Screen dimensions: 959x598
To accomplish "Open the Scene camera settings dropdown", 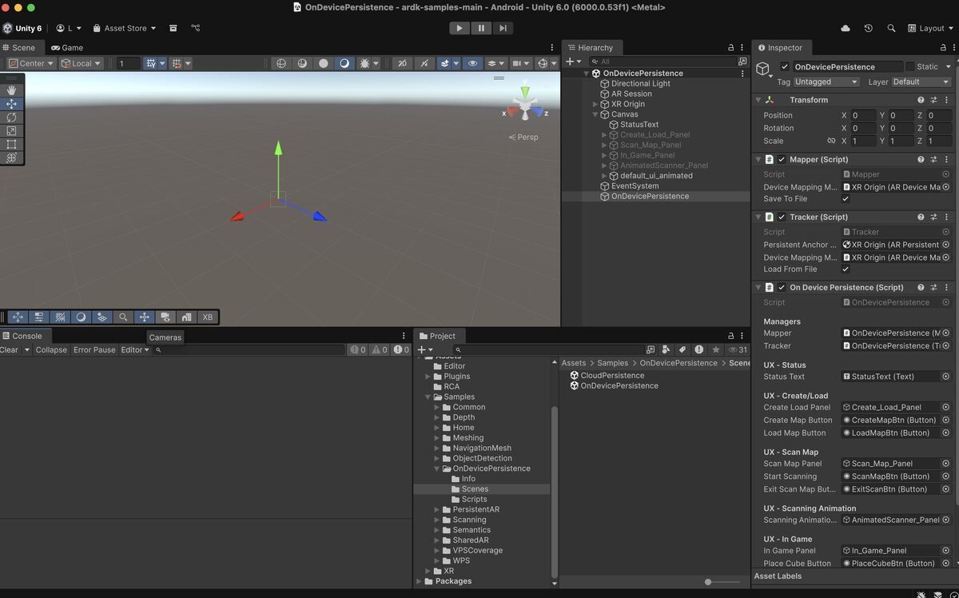I will click(x=520, y=63).
